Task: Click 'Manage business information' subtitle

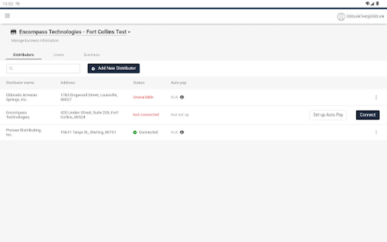Action: coord(35,41)
